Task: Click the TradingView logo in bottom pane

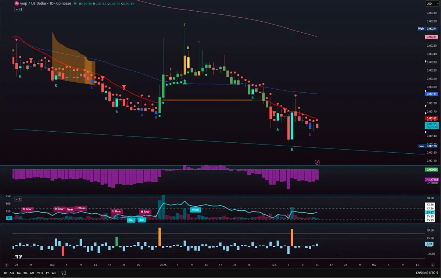Action: [19, 257]
